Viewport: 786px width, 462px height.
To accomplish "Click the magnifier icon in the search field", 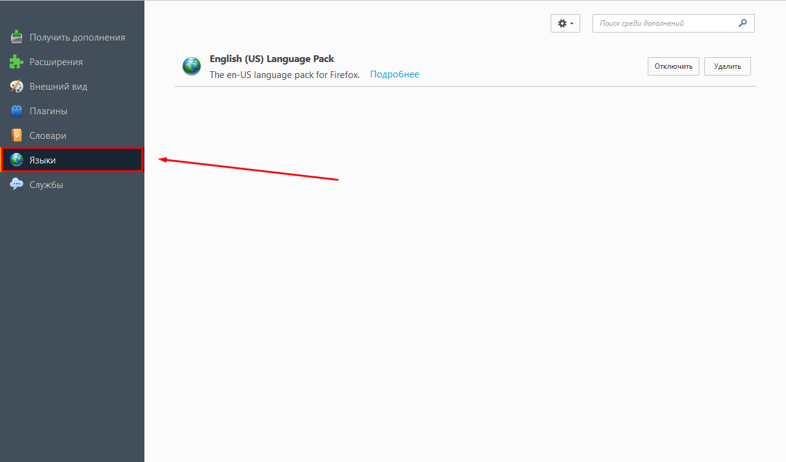I will tap(743, 23).
